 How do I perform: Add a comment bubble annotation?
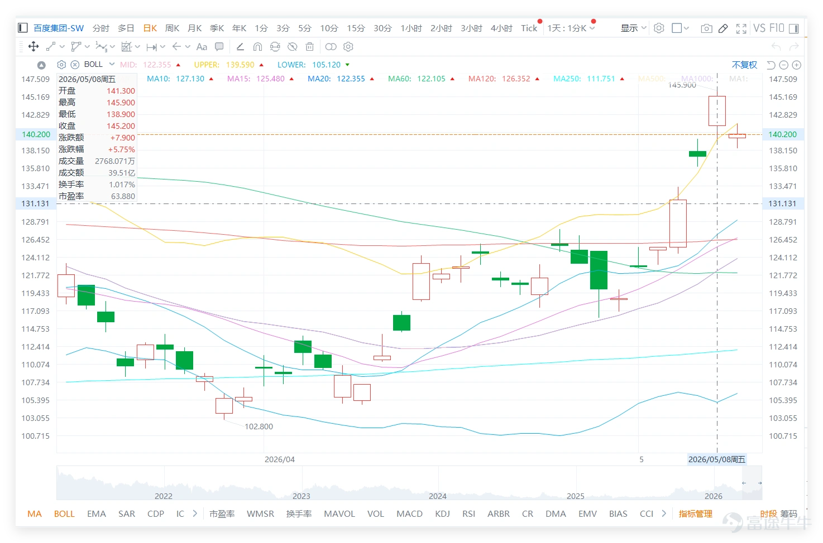[x=219, y=47]
